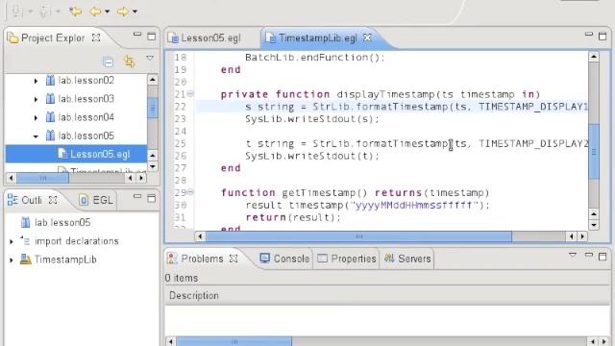
Task: Switch to the Properties tab
Action: pos(347,259)
